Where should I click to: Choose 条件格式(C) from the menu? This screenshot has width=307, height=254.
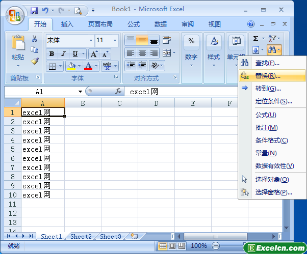272,140
